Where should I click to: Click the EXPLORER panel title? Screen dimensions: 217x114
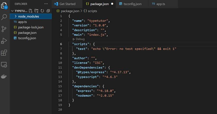21,4
